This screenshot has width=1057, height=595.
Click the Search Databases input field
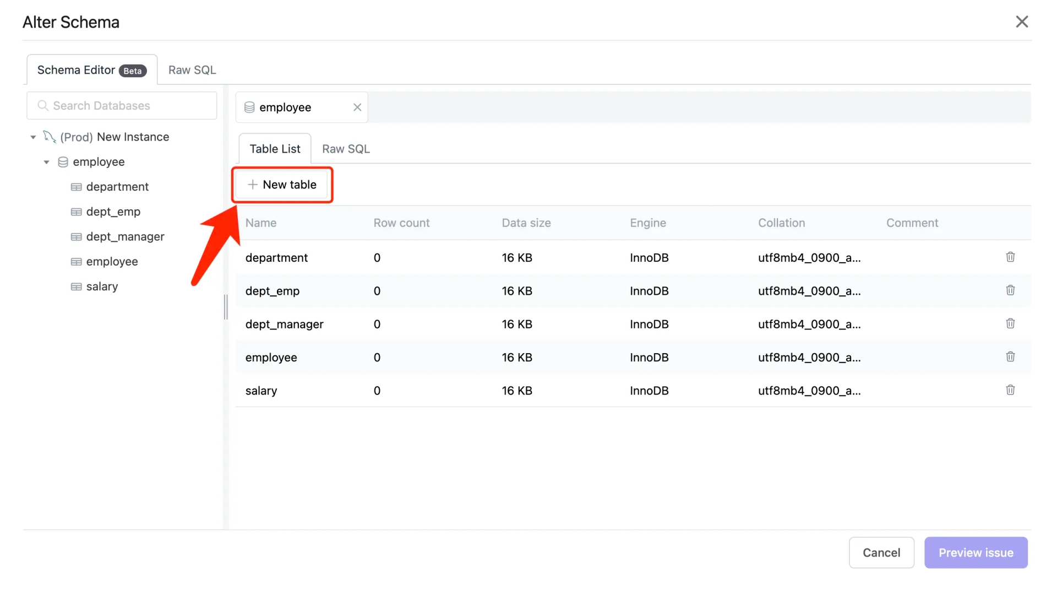pos(121,105)
